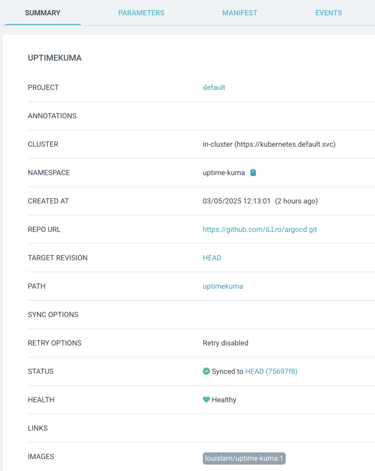Click the Created At timestamp value
This screenshot has height=471, width=375.
[x=261, y=201]
